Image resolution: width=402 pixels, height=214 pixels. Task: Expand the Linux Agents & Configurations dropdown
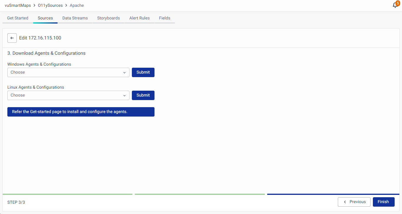pos(68,95)
